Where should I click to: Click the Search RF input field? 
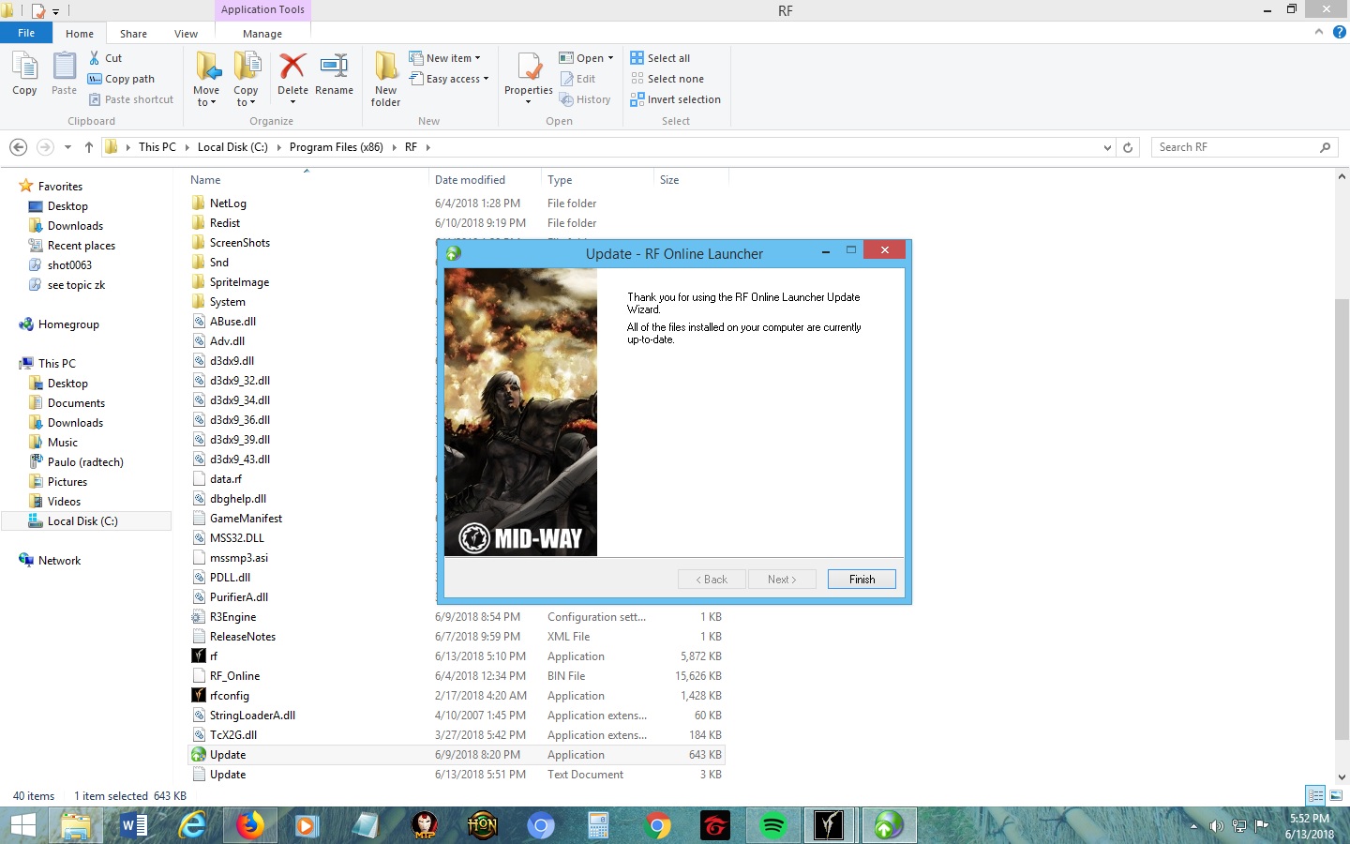1236,147
